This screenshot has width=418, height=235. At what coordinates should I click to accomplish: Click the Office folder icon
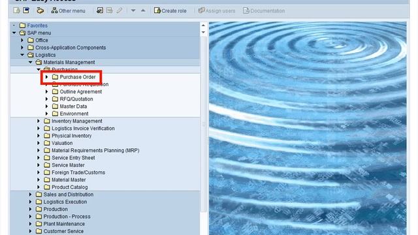point(31,40)
